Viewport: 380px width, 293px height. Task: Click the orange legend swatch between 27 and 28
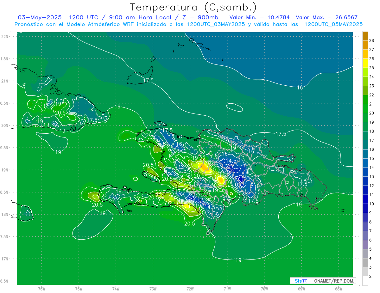(365, 45)
